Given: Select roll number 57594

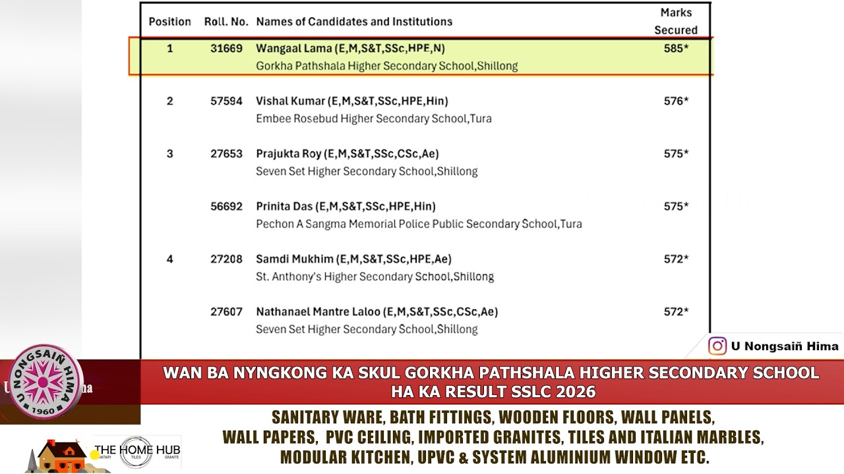Looking at the screenshot, I should click(227, 101).
